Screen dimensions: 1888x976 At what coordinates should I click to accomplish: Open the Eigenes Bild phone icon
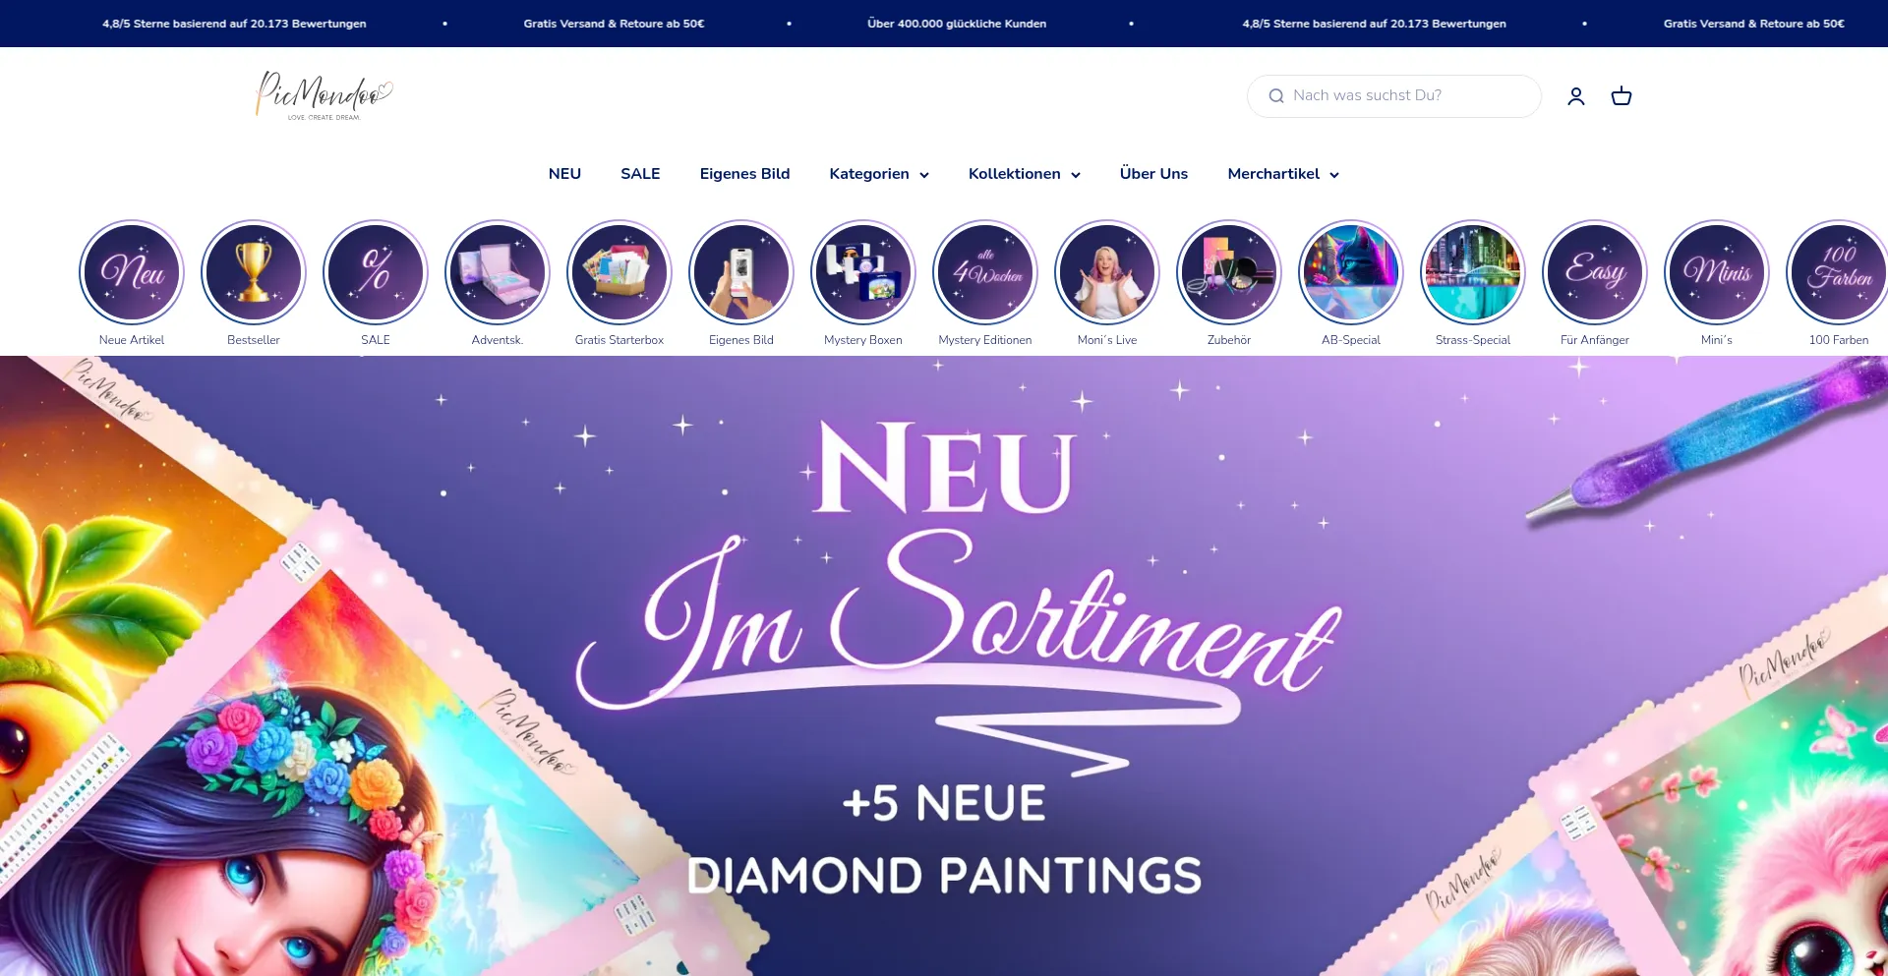tap(741, 272)
